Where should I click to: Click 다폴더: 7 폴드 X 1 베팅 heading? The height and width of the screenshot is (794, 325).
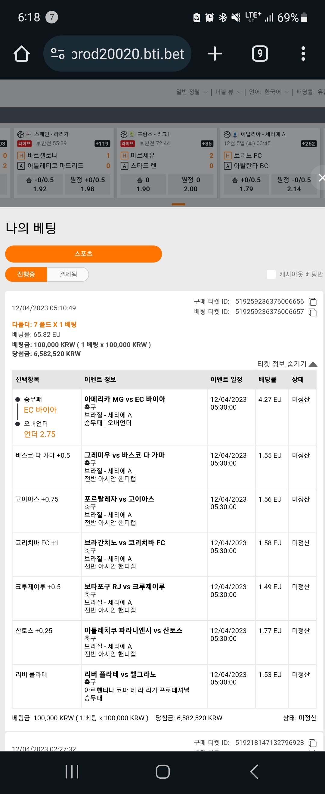pos(44,325)
